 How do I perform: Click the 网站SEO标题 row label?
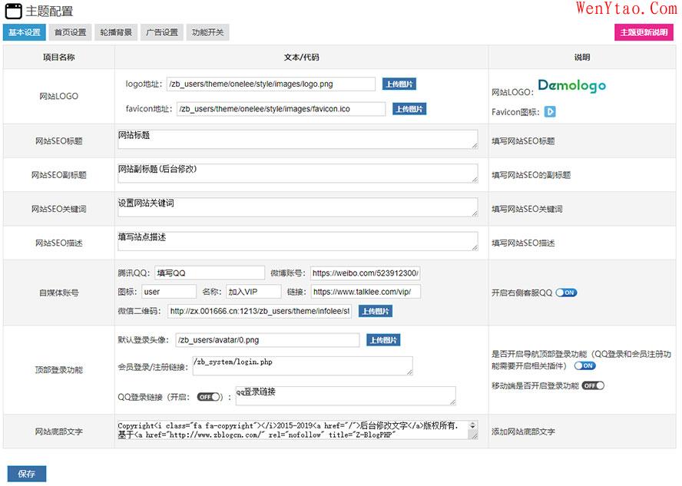pyautogui.click(x=58, y=141)
